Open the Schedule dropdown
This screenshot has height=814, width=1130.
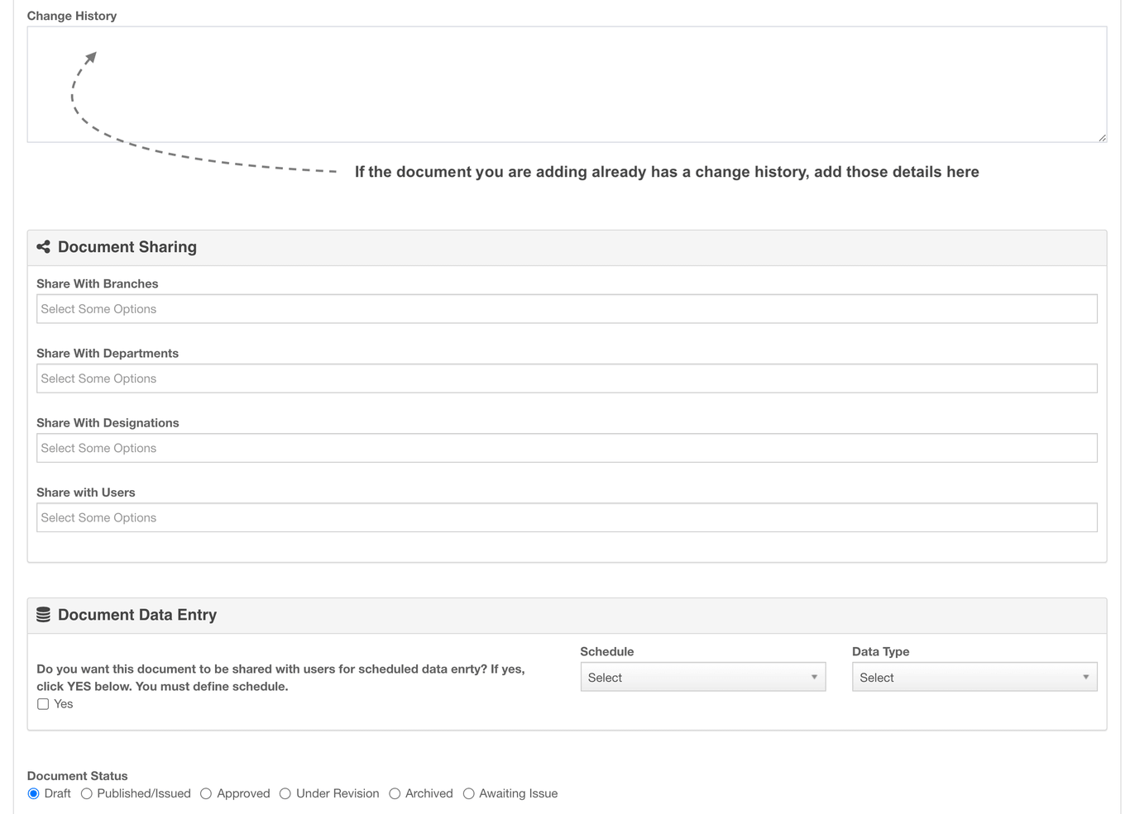[x=703, y=677]
